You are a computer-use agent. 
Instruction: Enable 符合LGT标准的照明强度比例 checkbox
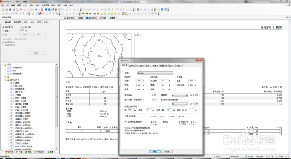126,128
